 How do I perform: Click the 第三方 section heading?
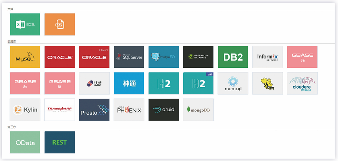(x=12, y=127)
